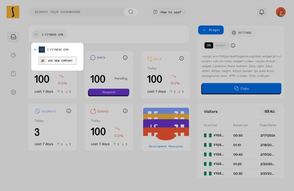Image resolution: width=294 pixels, height=191 pixels.
Task: Expand the Widget dropdown tab
Action: tap(211, 30)
